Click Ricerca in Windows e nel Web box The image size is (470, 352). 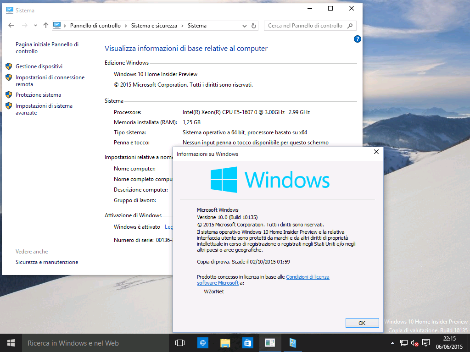point(95,343)
